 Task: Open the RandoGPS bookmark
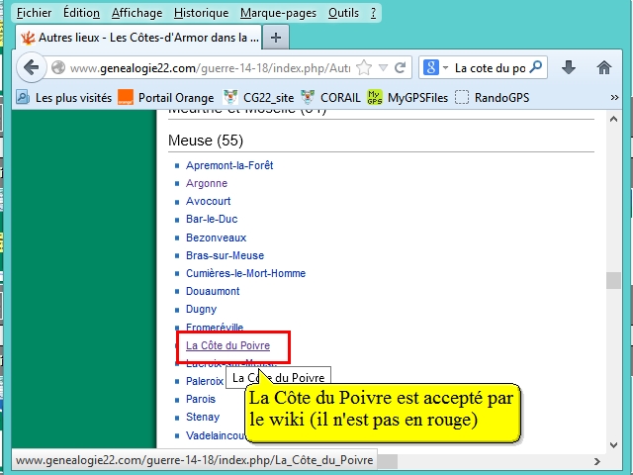click(493, 98)
